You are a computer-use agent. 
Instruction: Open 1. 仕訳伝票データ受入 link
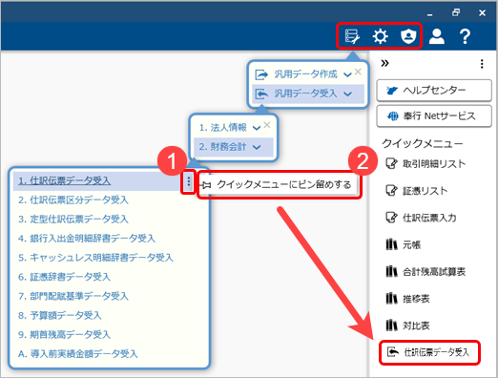coord(65,180)
